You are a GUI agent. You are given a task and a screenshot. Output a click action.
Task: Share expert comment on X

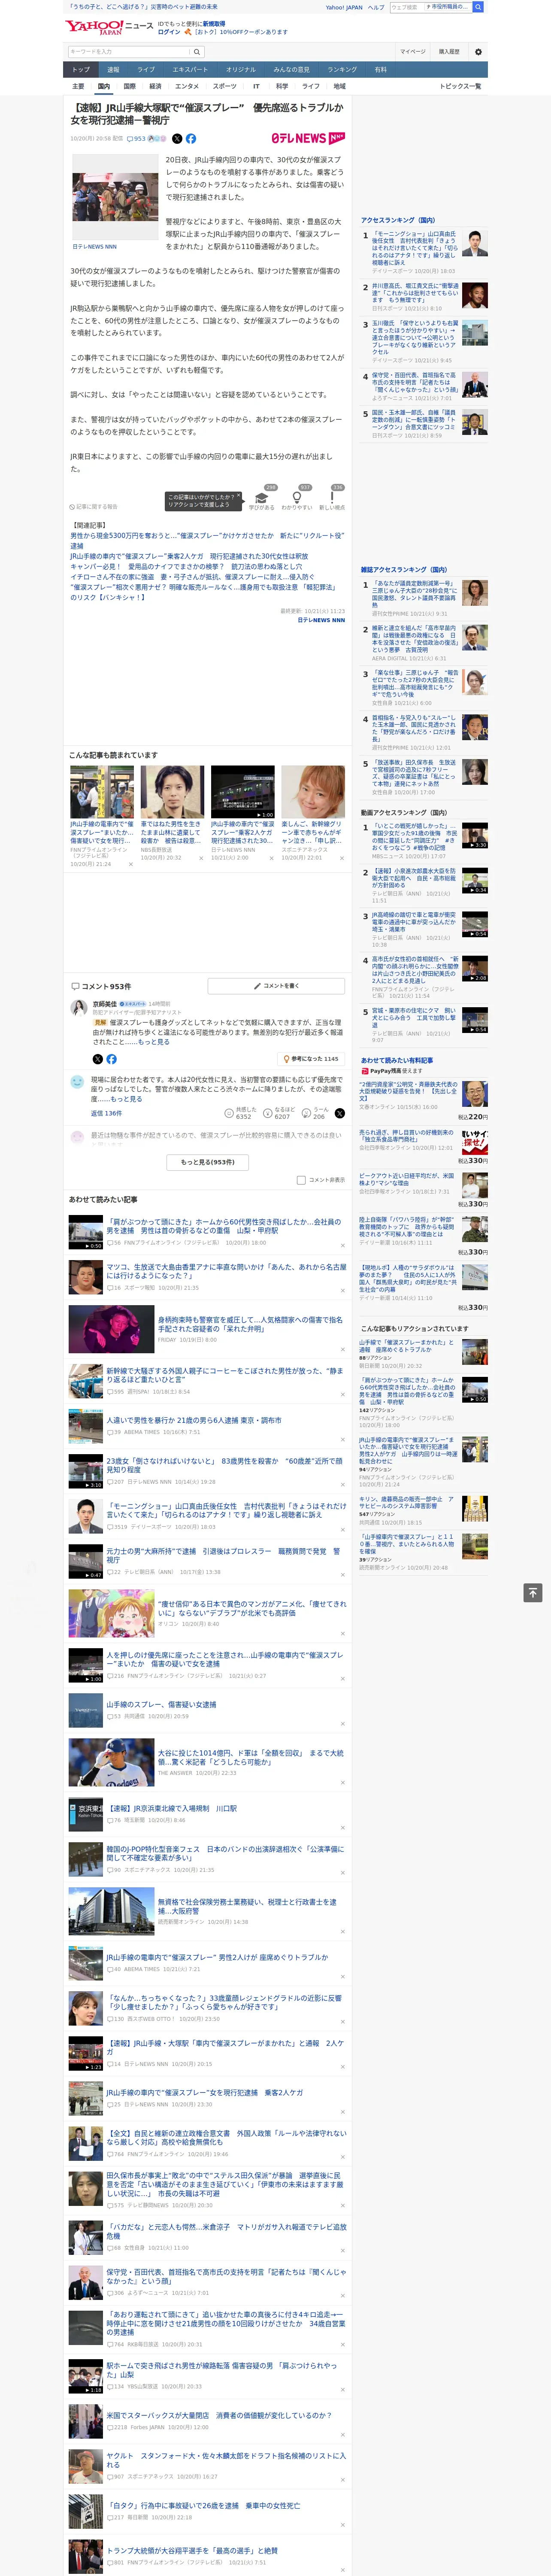tap(97, 1059)
